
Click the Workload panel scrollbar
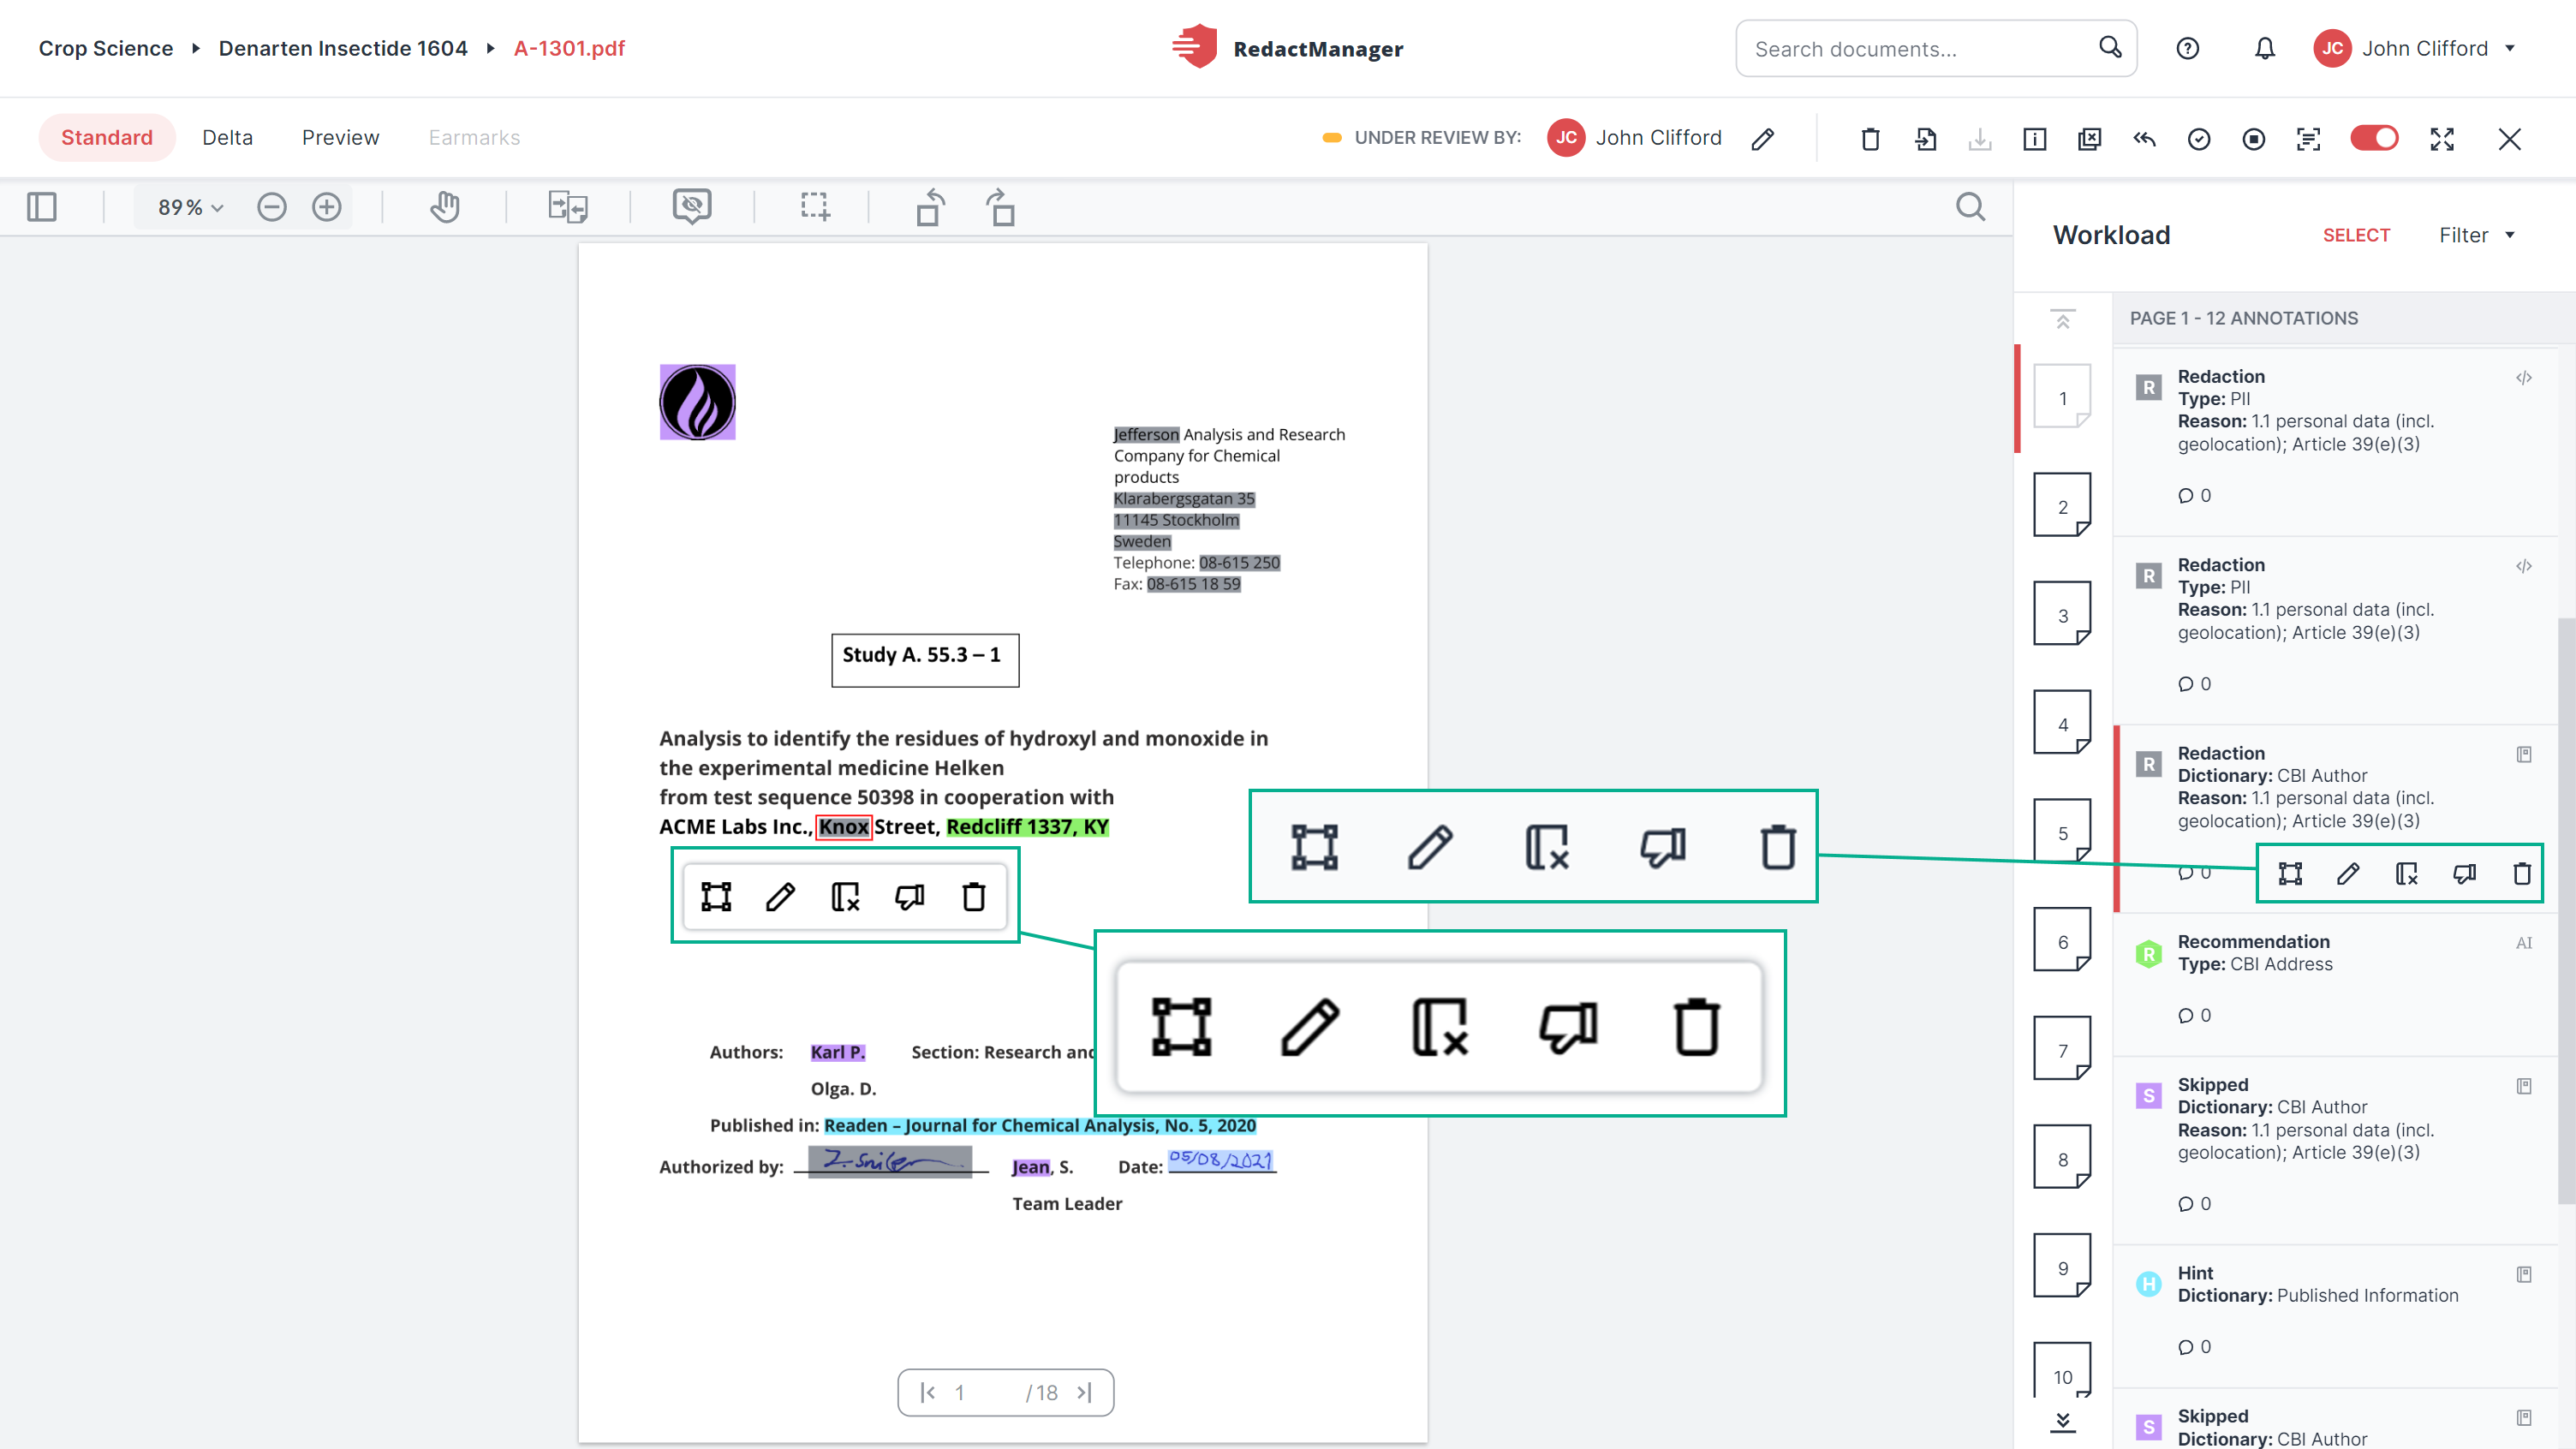click(x=2566, y=910)
